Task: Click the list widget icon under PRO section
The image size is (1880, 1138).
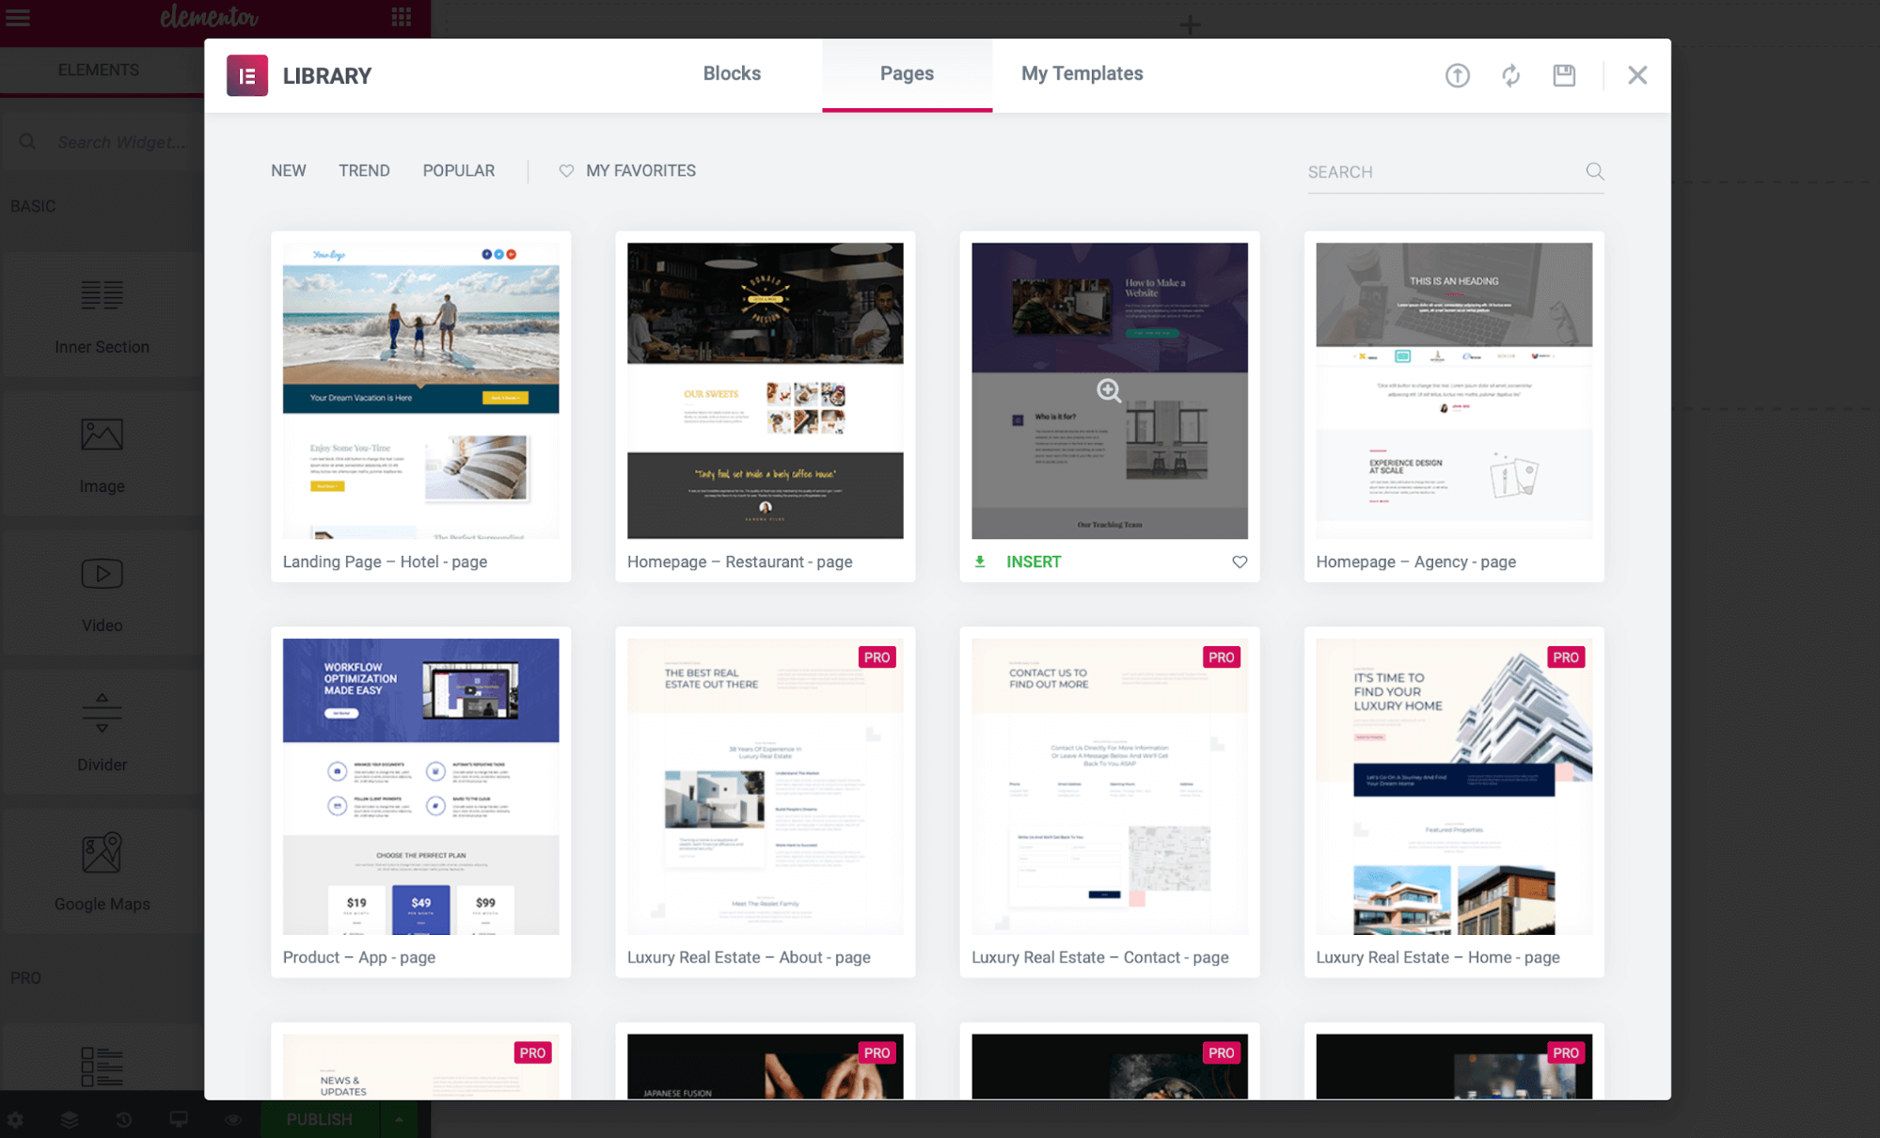Action: click(102, 1067)
